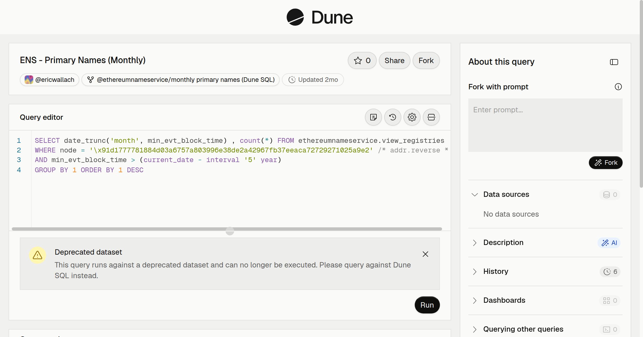Toggle editor layout collapse icon

tap(431, 117)
